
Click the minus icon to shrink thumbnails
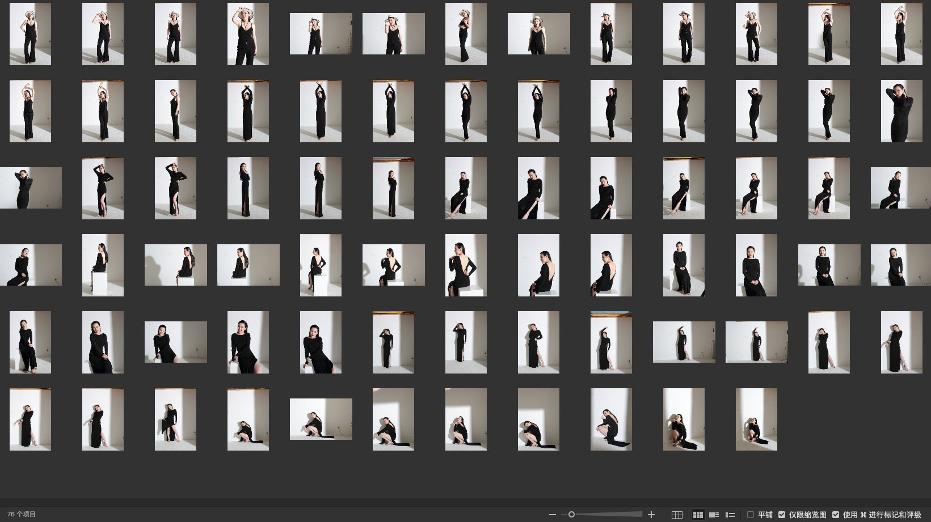pyautogui.click(x=553, y=515)
